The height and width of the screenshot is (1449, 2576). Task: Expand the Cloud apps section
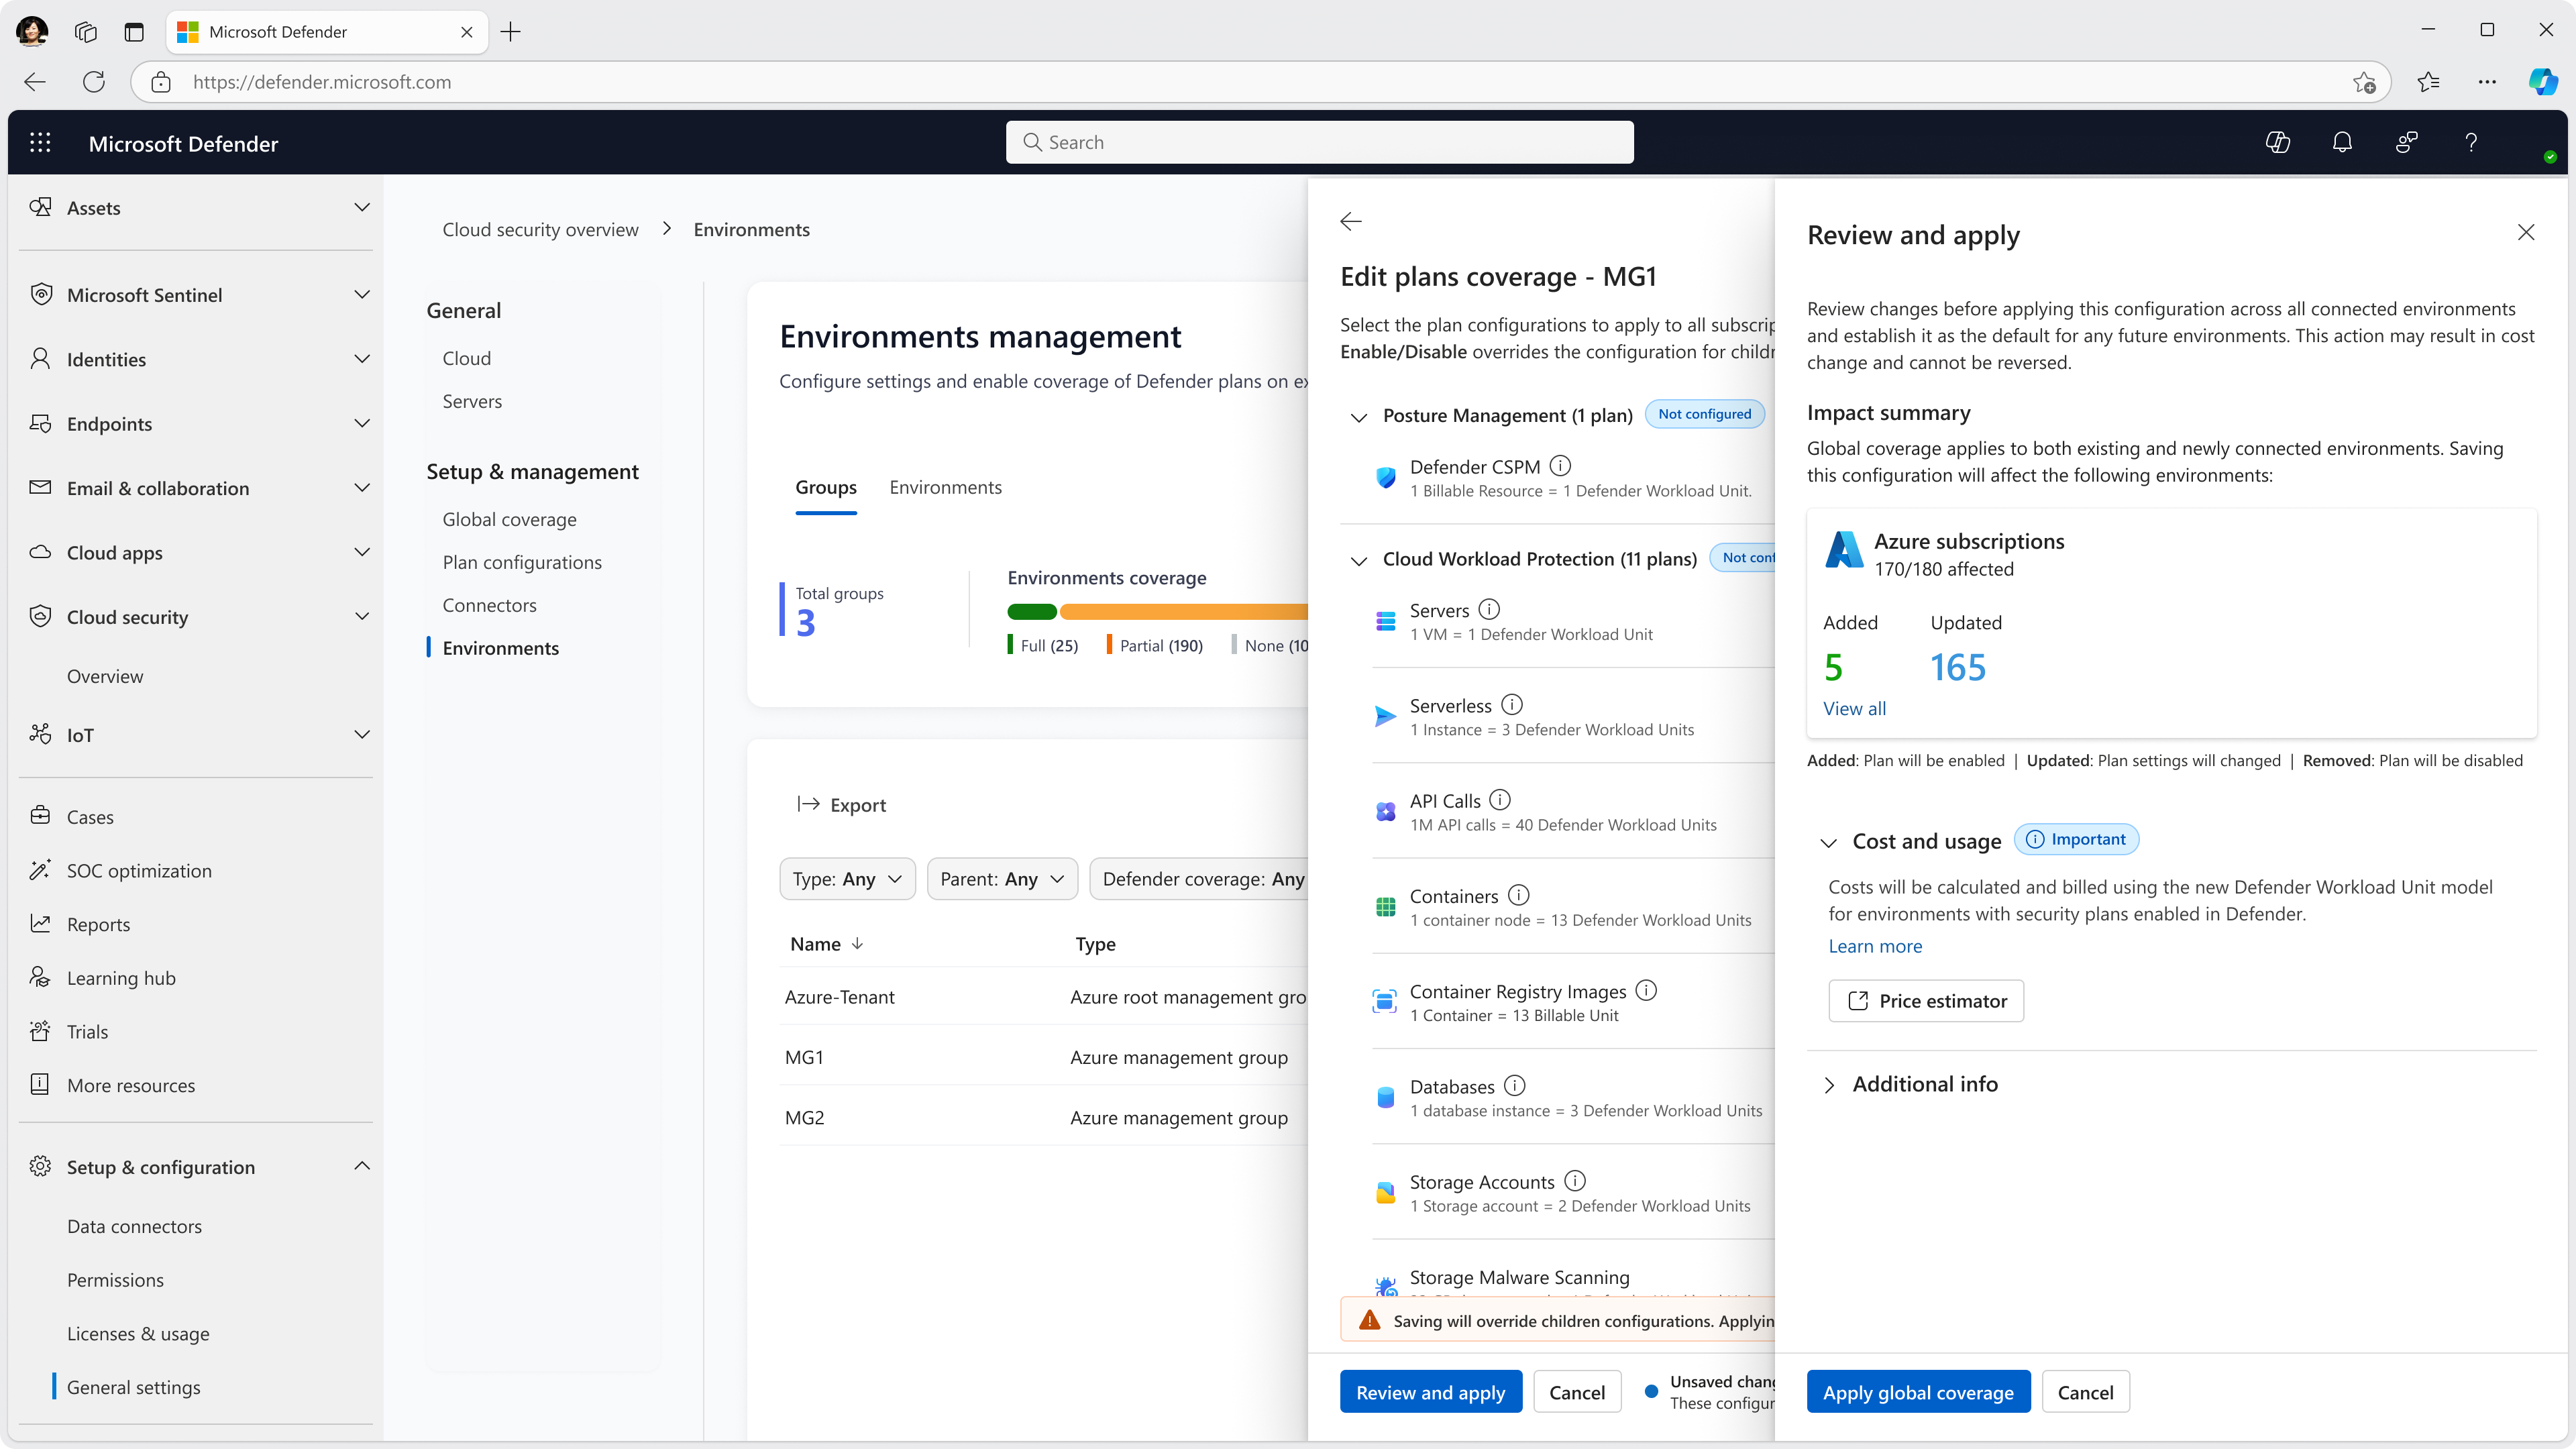click(x=362, y=552)
